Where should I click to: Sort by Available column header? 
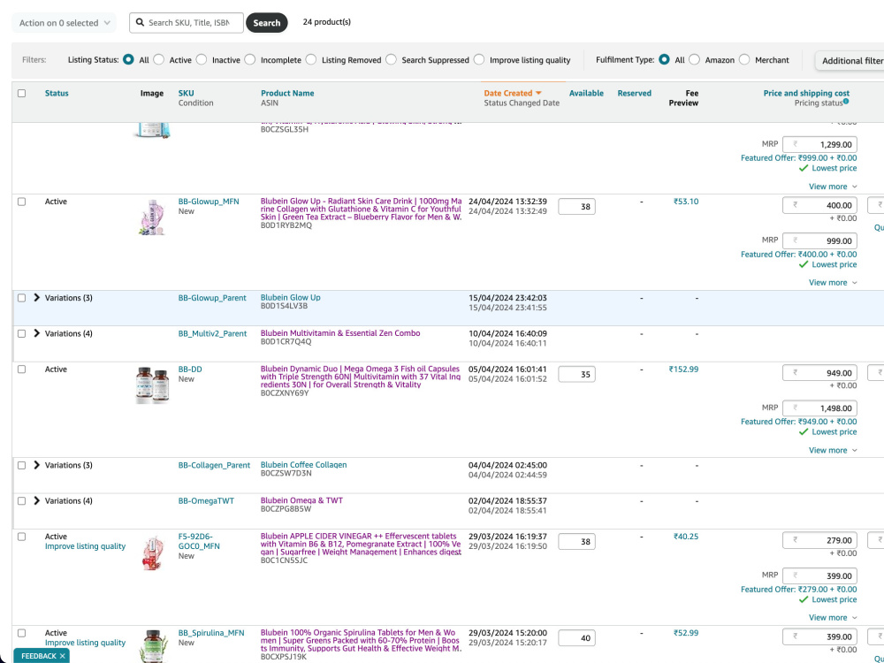[586, 93]
